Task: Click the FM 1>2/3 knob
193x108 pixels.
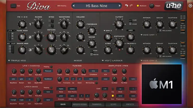Action: tap(22, 24)
